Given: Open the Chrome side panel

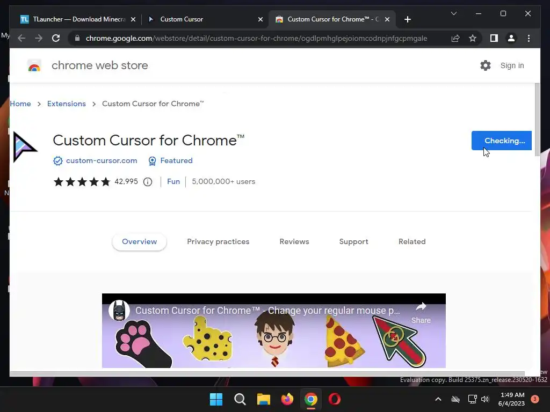Looking at the screenshot, I should coord(494,38).
